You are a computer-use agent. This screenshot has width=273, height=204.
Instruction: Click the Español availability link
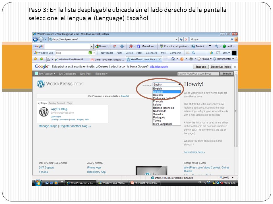(125, 96)
